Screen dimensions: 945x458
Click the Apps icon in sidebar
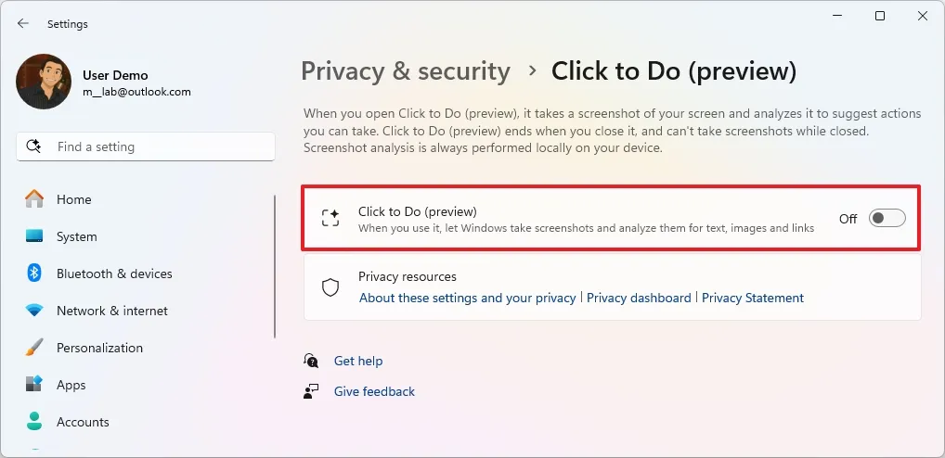(x=34, y=385)
